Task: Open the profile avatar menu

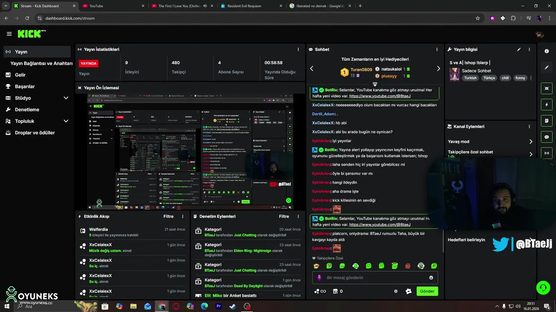Action: tap(539, 34)
